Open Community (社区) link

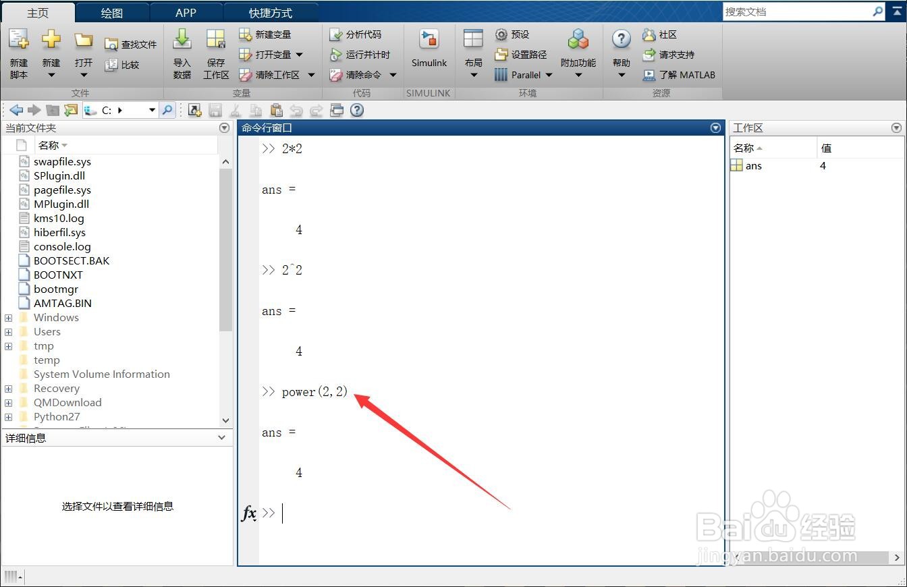coord(659,34)
